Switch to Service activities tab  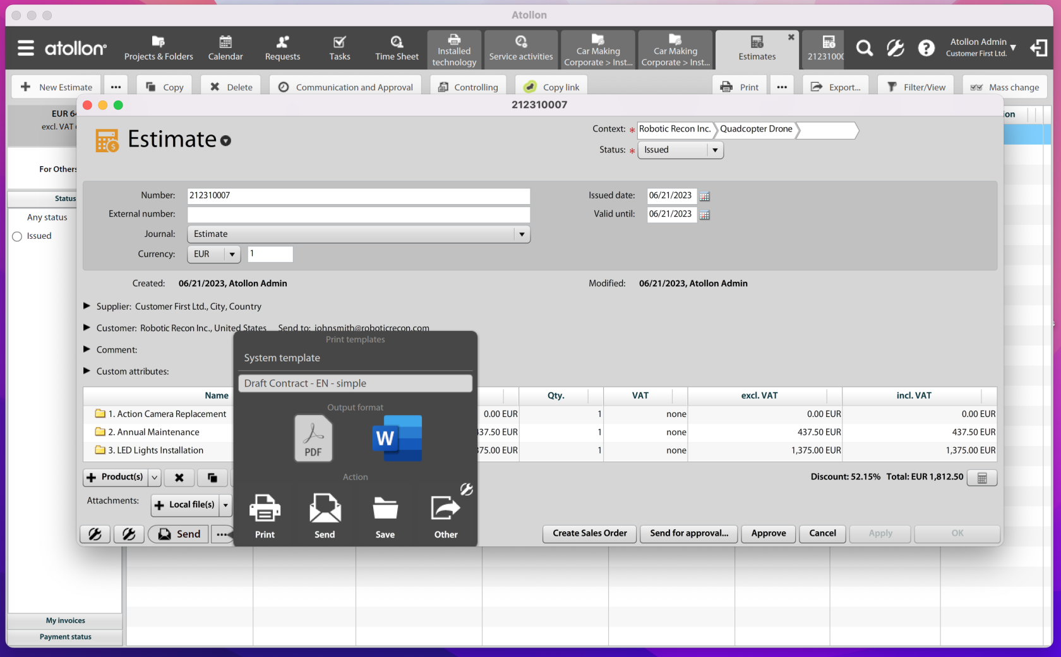(x=521, y=50)
